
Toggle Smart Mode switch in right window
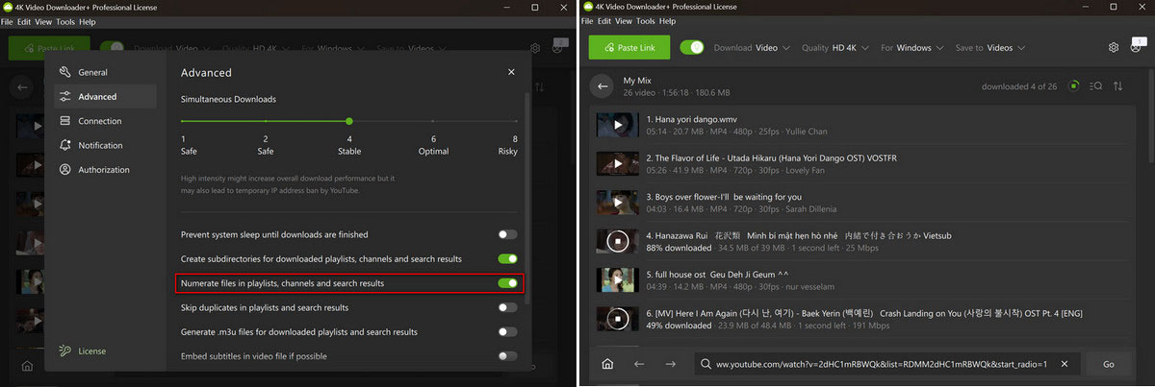[692, 47]
